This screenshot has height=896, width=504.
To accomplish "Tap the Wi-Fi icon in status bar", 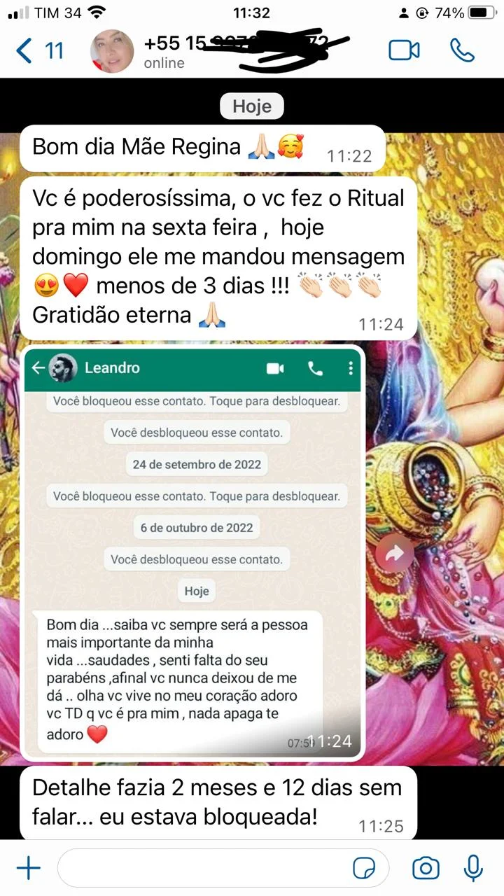I will pos(97,12).
